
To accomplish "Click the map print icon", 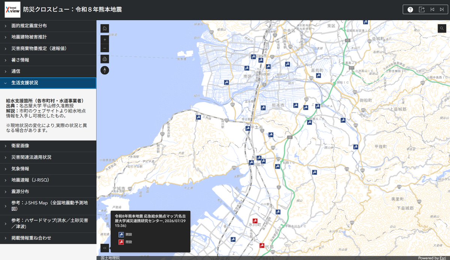I will click(x=105, y=59).
